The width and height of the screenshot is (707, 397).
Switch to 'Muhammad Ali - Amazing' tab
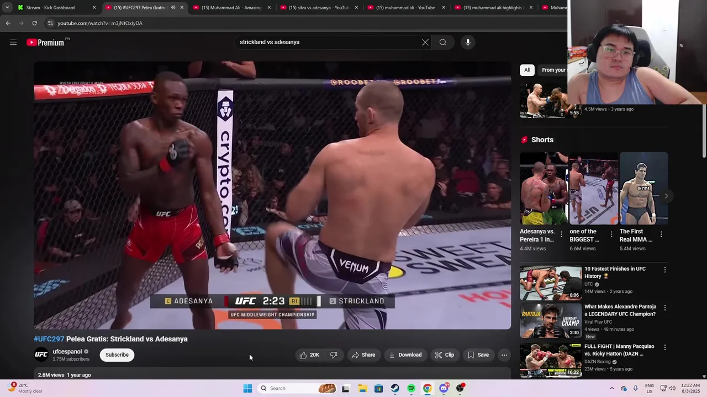(x=231, y=8)
